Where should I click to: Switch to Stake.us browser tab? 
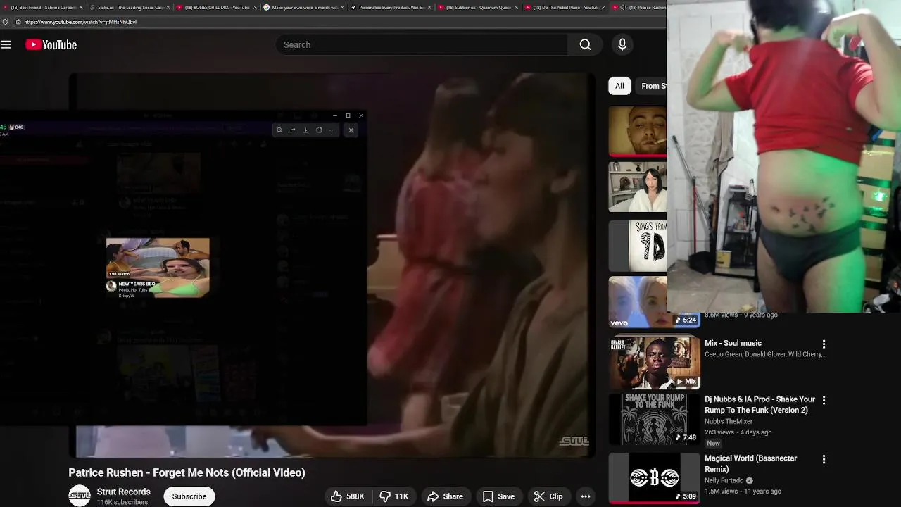tap(130, 7)
